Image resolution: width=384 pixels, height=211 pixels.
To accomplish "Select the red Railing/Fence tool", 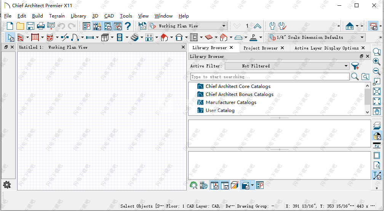I will pos(35,37).
